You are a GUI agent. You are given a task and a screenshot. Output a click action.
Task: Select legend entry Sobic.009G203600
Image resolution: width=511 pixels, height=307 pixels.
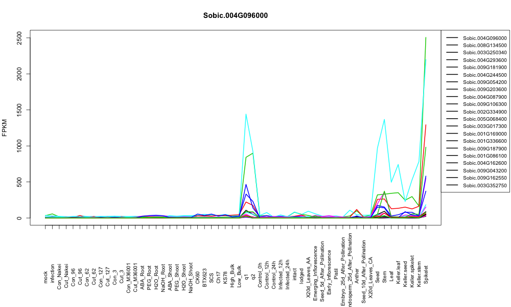(x=476, y=90)
